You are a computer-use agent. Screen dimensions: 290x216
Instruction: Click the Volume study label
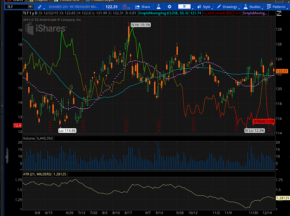(x=29, y=138)
